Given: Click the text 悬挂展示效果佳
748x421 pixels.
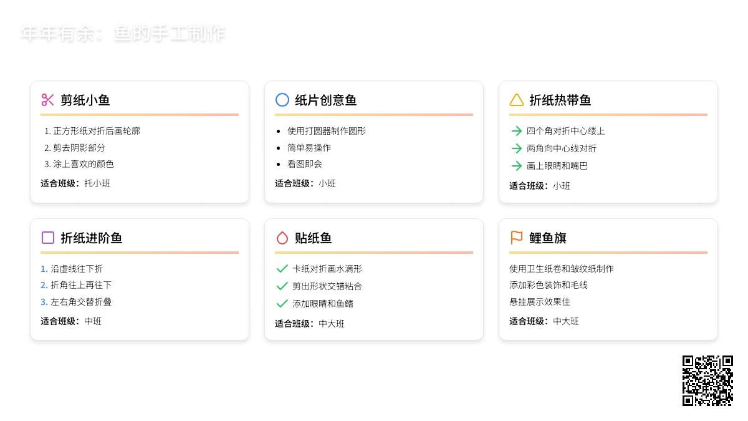Looking at the screenshot, I should (x=540, y=302).
